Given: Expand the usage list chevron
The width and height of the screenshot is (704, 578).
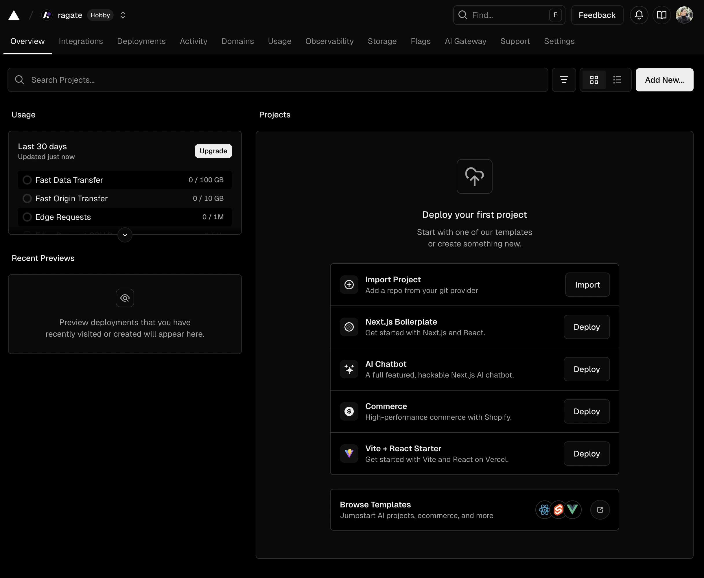Looking at the screenshot, I should click(x=125, y=235).
